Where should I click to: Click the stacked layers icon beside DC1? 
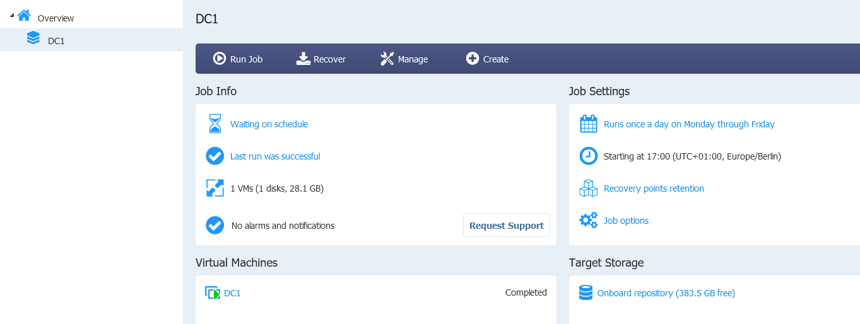point(33,38)
